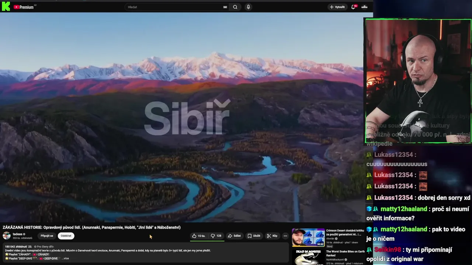Click the magnifier search button

(x=235, y=7)
